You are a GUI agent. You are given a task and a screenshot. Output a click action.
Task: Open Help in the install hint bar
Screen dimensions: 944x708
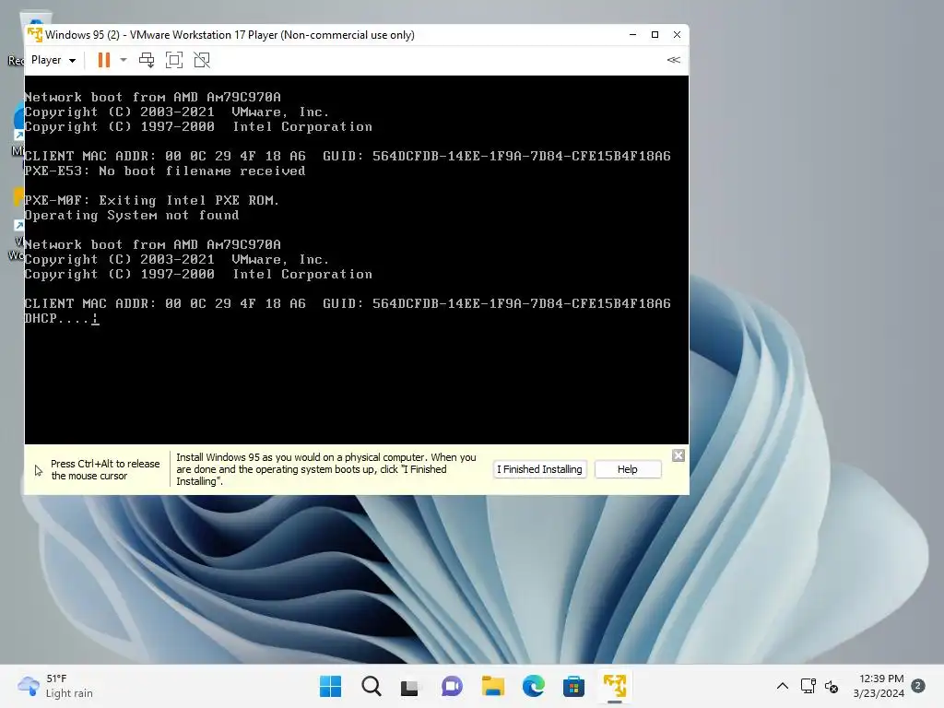click(x=627, y=469)
